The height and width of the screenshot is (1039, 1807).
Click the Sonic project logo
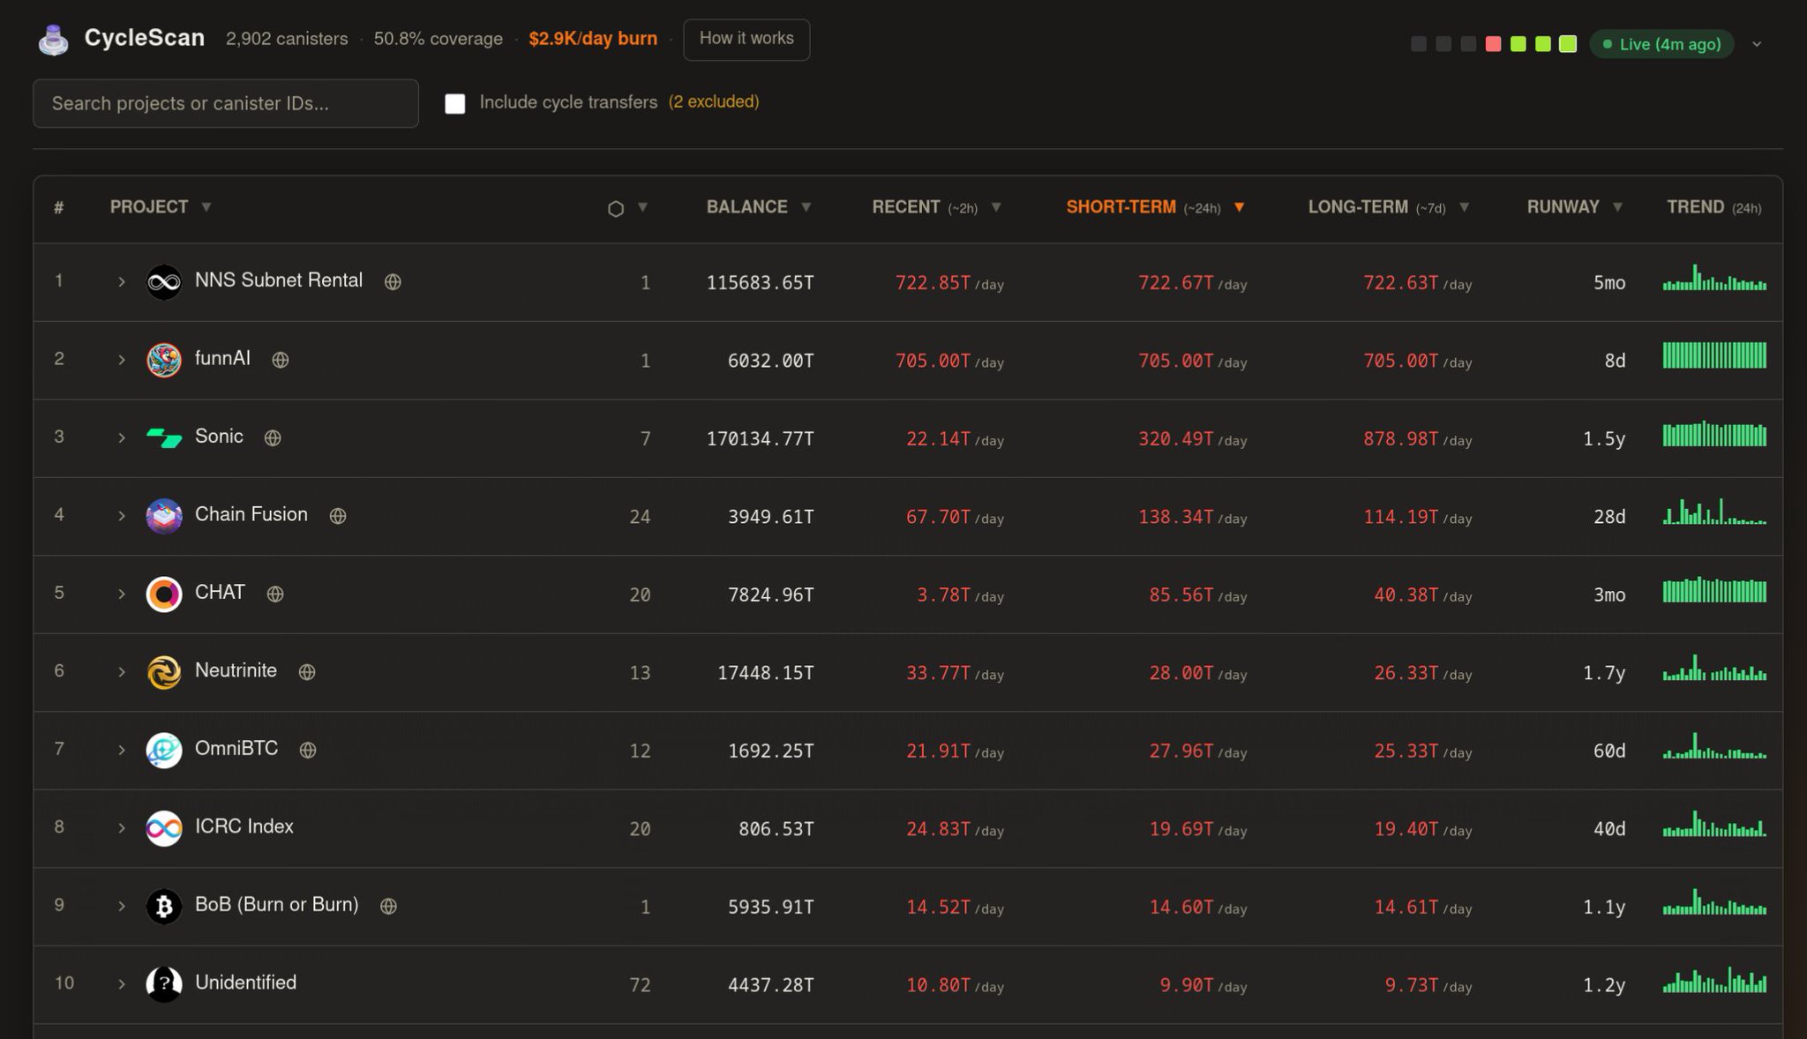[x=164, y=437]
